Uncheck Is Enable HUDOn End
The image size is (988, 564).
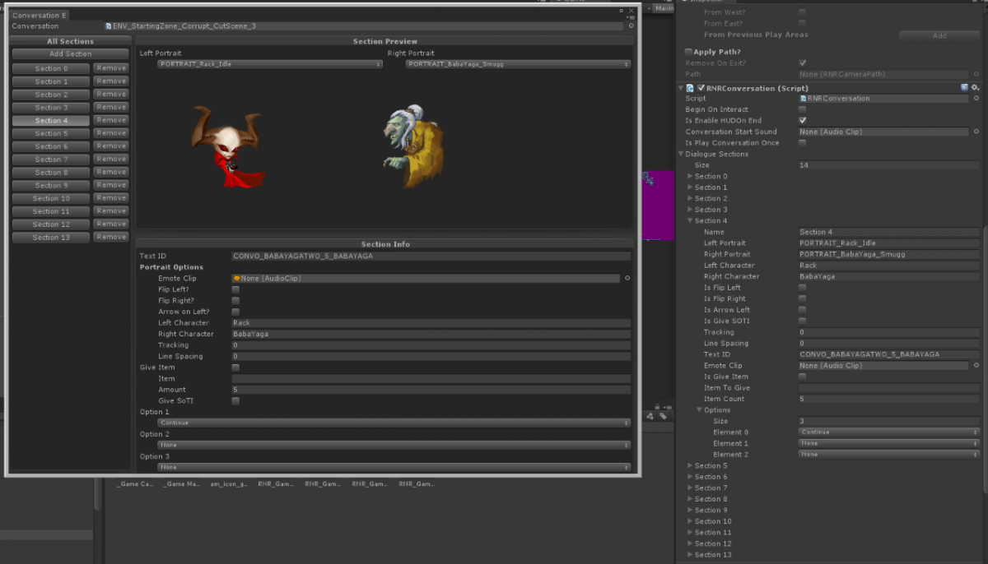(x=803, y=121)
